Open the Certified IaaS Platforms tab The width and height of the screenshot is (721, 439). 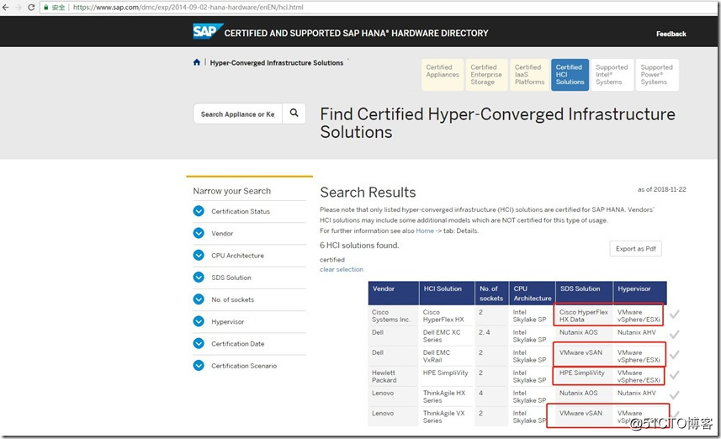coord(529,75)
